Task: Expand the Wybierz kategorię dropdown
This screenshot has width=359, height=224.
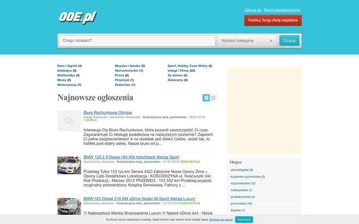Action: (247, 41)
